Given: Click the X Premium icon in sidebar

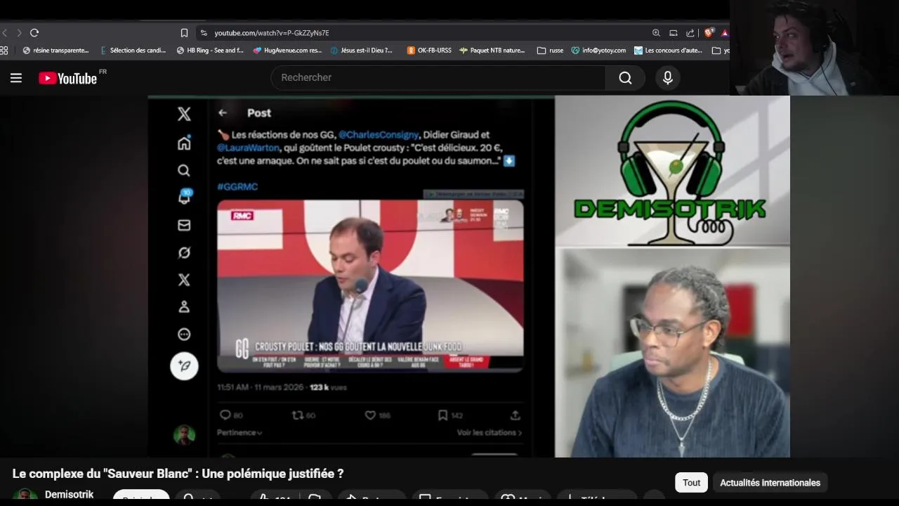Looking at the screenshot, I should [184, 280].
